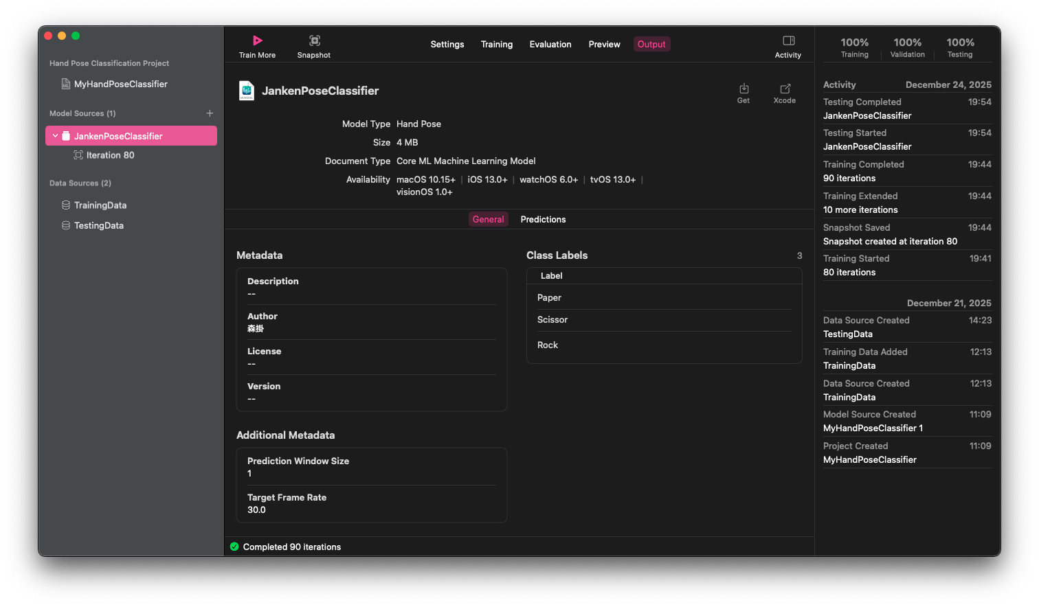
Task: Add a new model source with plus
Action: pos(210,113)
